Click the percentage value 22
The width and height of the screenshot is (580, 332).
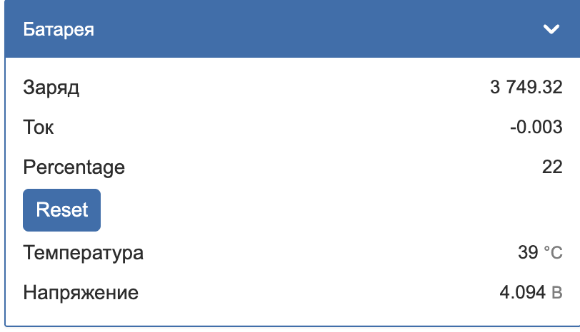pyautogui.click(x=552, y=168)
